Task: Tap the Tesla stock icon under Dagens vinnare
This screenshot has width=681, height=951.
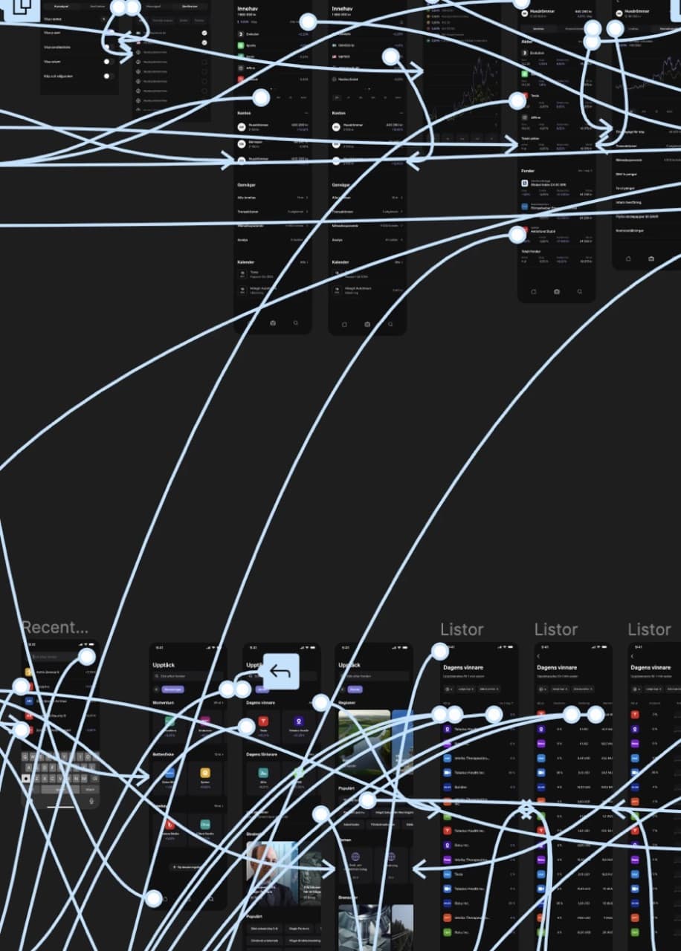Action: tap(263, 721)
